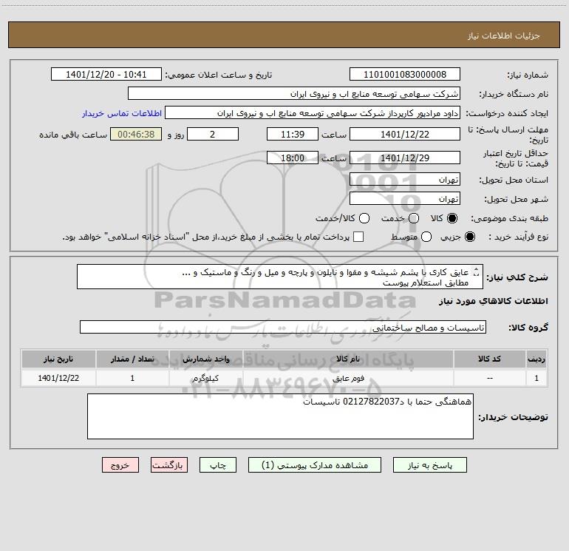Select the کالا/خدمت radio button

pyautogui.click(x=364, y=218)
